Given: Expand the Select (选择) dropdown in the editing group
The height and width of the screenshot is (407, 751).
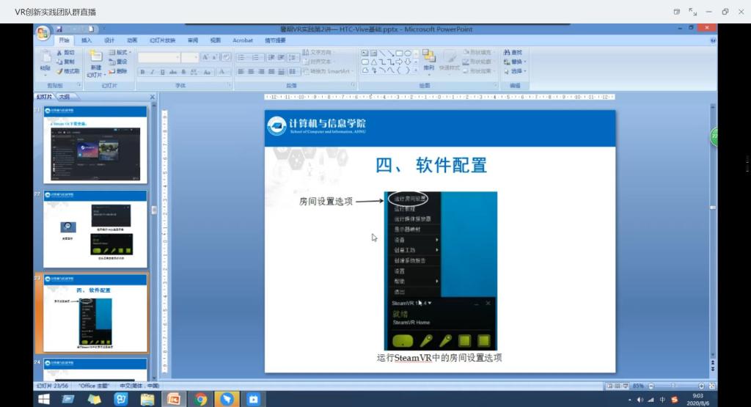Looking at the screenshot, I should pos(526,71).
